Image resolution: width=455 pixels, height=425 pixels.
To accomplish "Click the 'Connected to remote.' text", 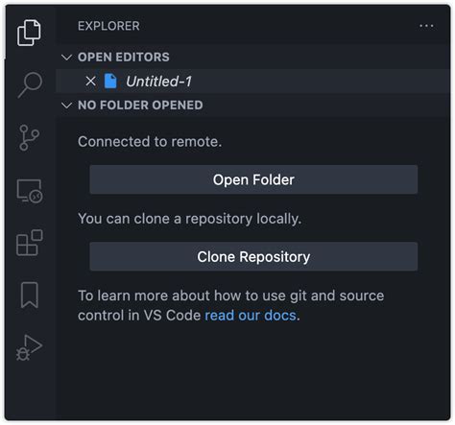I will click(x=150, y=142).
